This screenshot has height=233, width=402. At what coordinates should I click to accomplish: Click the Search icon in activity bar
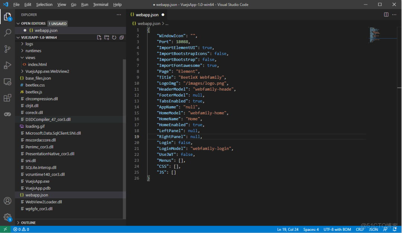coord(7,33)
